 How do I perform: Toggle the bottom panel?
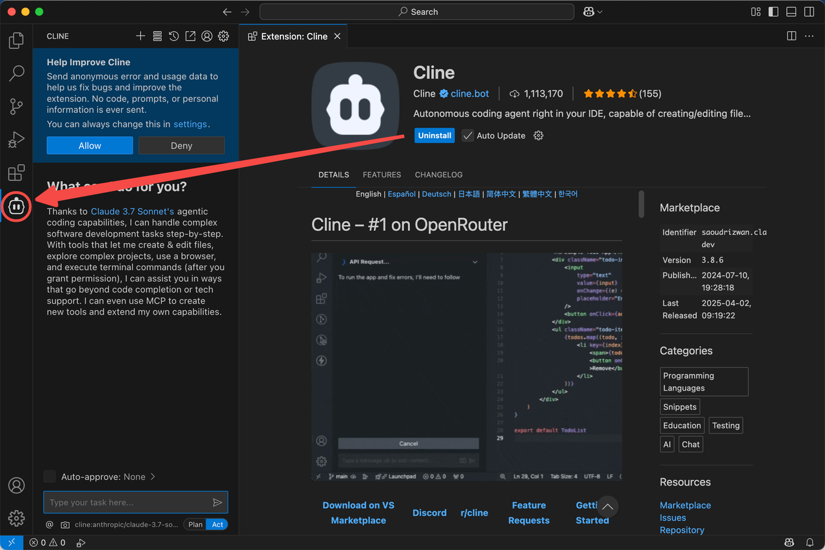point(791,12)
